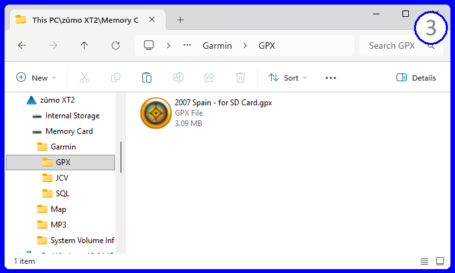Add a new tab with plus button
455x273 pixels.
click(x=180, y=19)
